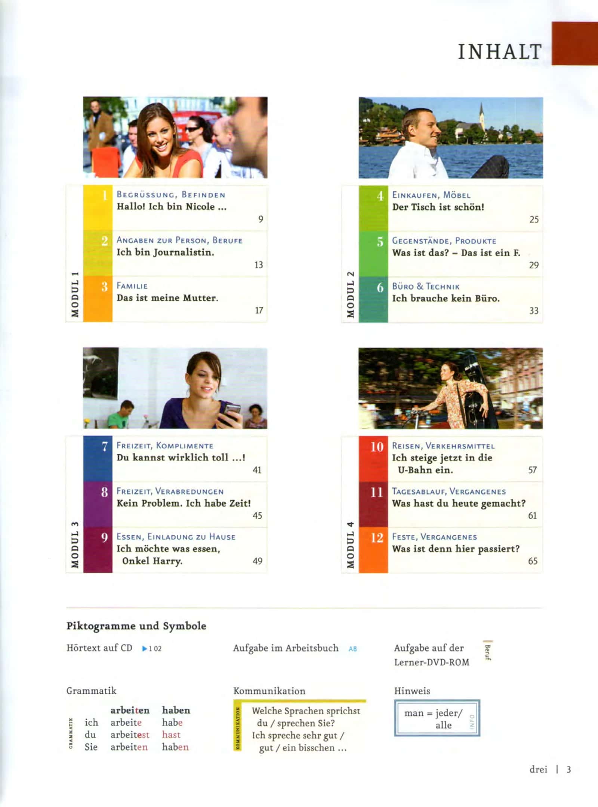Click the cyclist photo above Modul 4

(x=450, y=388)
